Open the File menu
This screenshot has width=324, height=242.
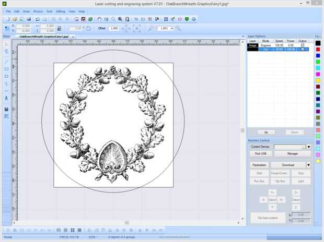pyautogui.click(x=8, y=11)
